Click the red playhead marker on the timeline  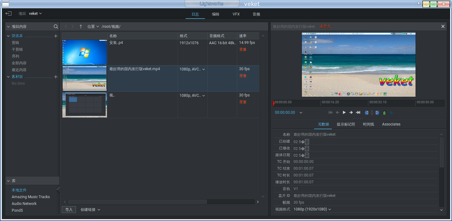[x=274, y=103]
